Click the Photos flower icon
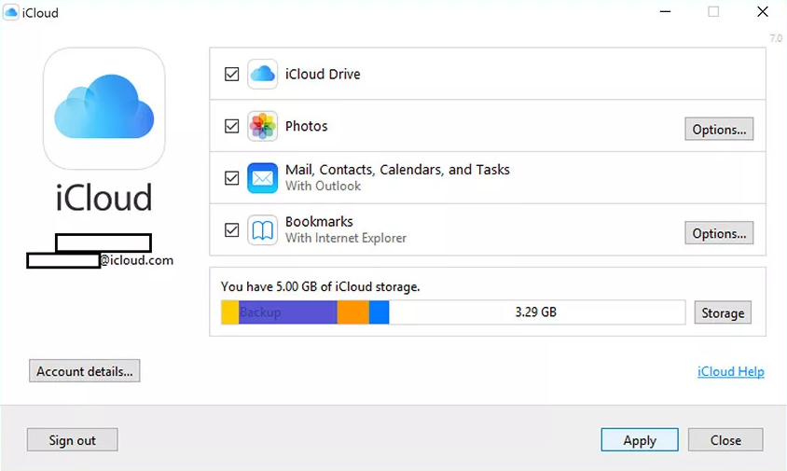 [x=262, y=126]
